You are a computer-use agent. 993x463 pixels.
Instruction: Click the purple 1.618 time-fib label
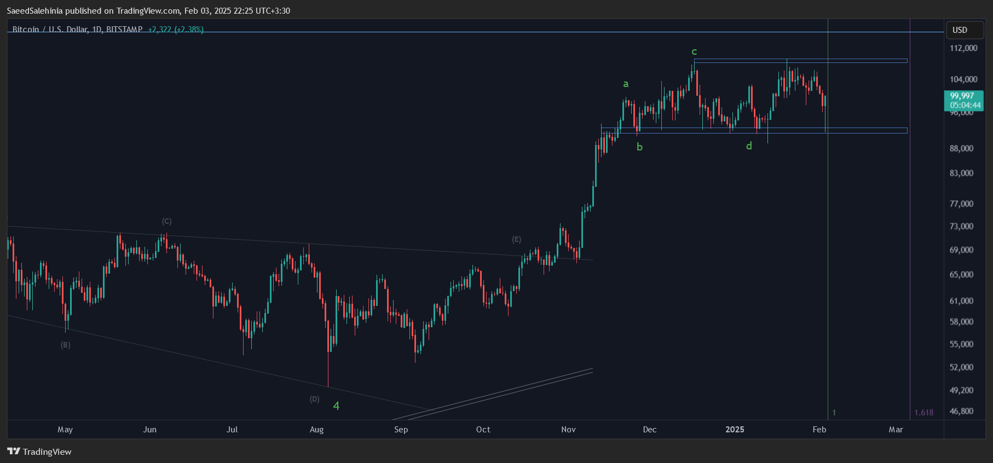[x=923, y=413]
